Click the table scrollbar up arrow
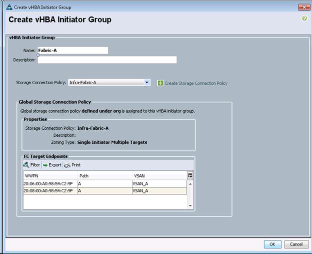 pyautogui.click(x=190, y=184)
